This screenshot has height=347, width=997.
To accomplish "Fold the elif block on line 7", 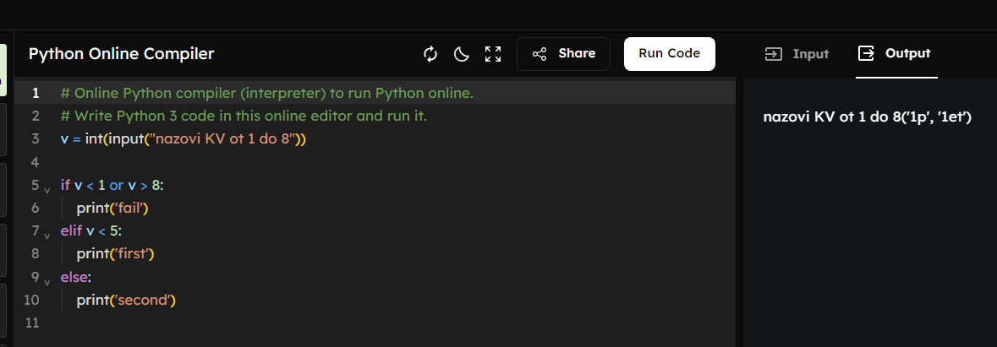I will pyautogui.click(x=47, y=233).
